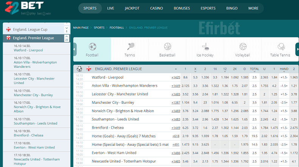Open the MORE menu
299x167 pixels.
253,8
